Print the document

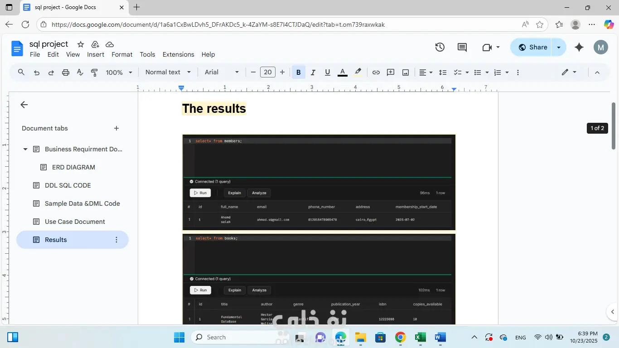[x=66, y=72]
